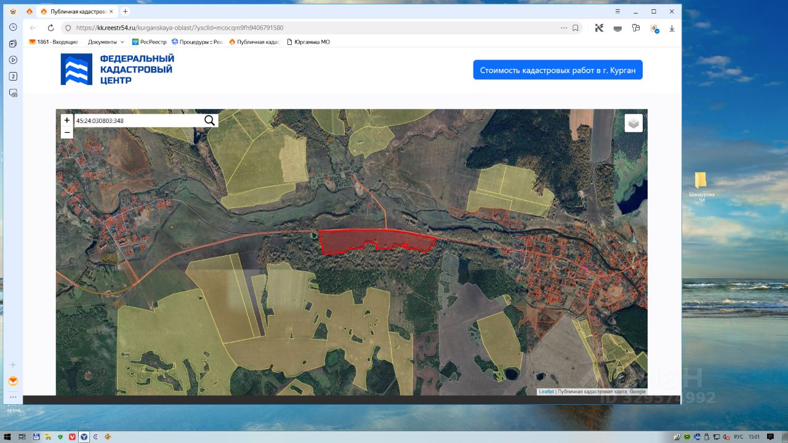Open the browser downloads icon
Viewport: 788px width, 443px height.
coord(672,28)
